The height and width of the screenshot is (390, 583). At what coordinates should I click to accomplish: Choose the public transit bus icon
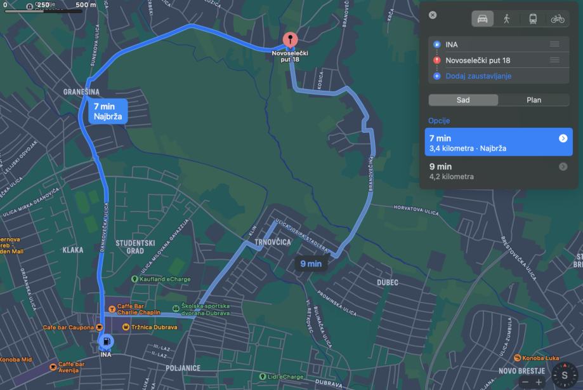533,19
